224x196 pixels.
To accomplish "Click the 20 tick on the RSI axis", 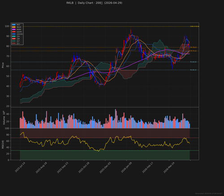I will pyautogui.click(x=8, y=154).
